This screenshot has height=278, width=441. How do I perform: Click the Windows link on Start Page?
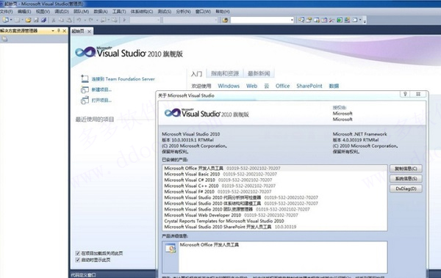click(x=229, y=86)
